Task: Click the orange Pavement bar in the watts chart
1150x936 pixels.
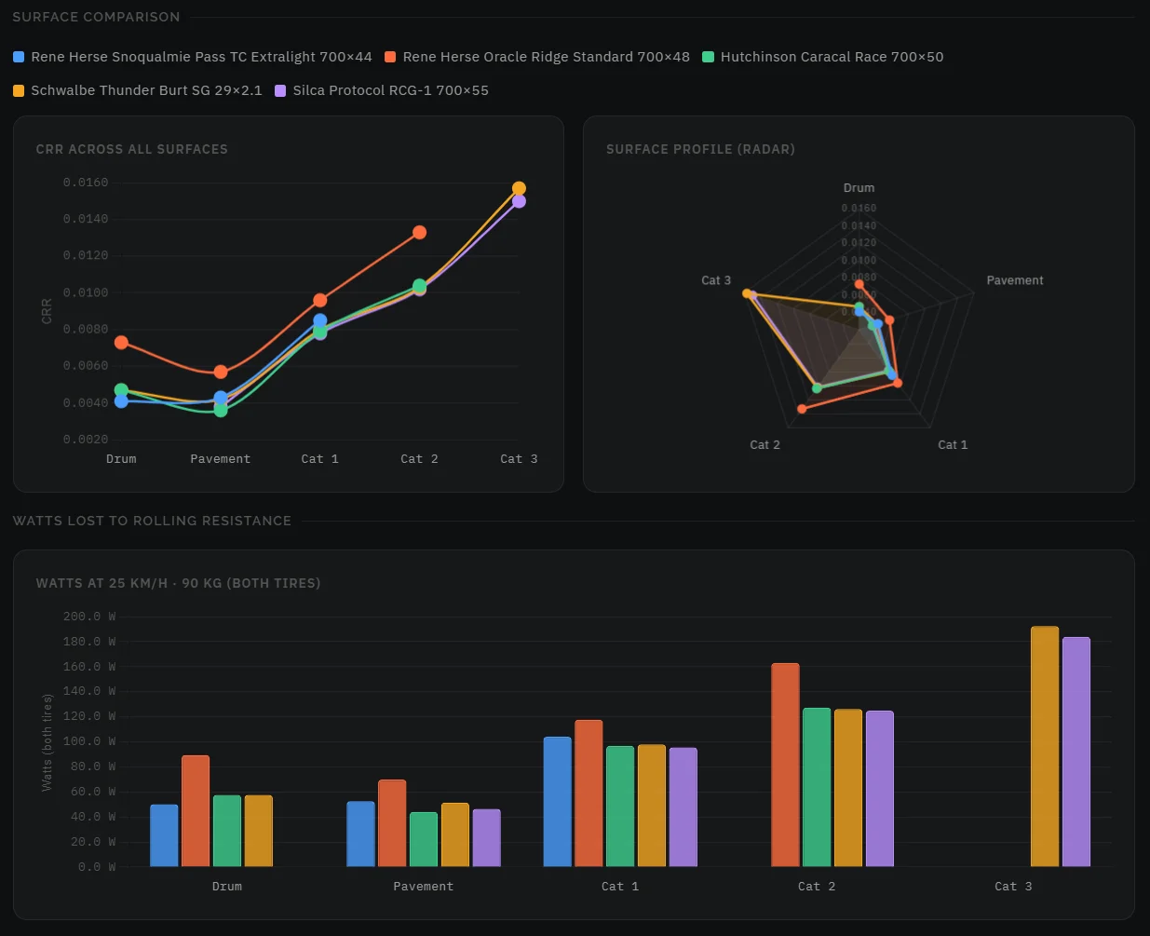Action: pos(393,823)
